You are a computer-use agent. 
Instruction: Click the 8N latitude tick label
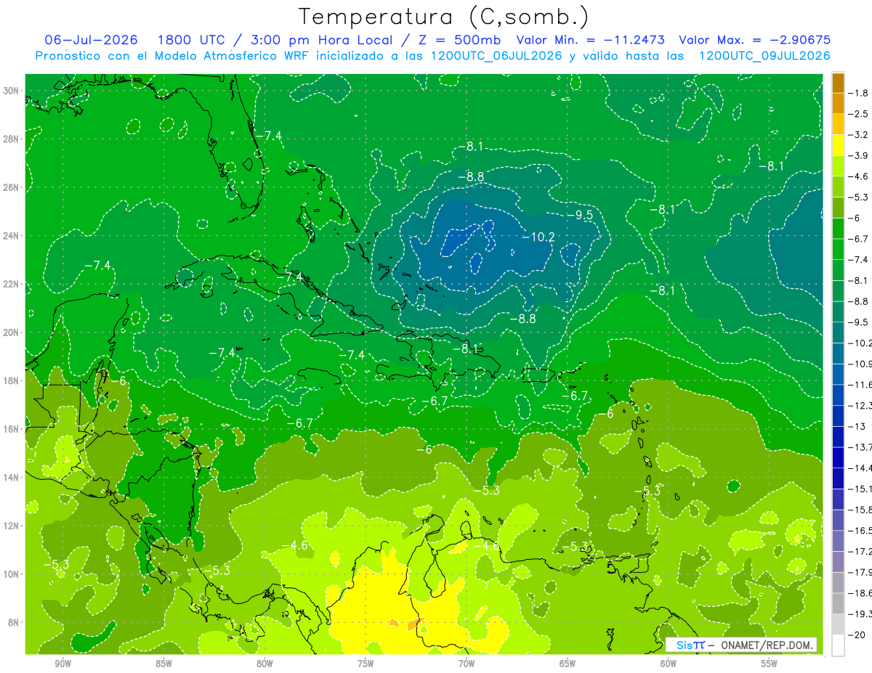(15, 622)
